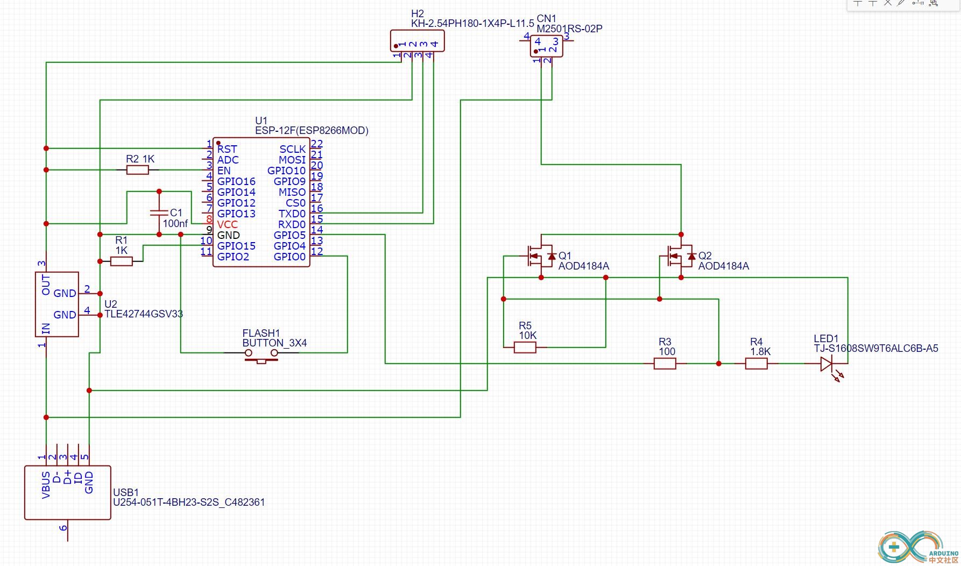Select the Q1 MOSFET symbol
Viewport: 961px width, 566px height.
[541, 256]
